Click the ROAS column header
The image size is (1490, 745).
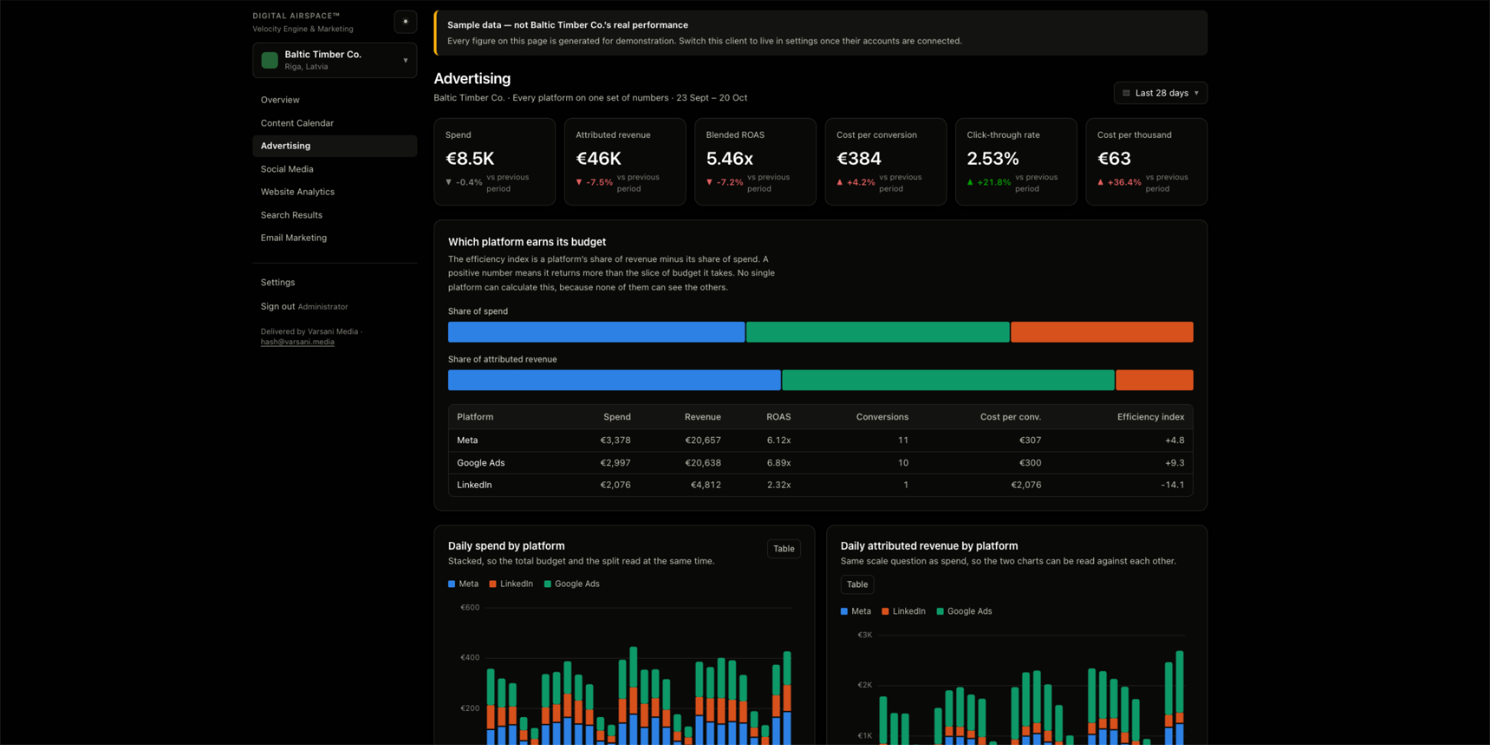tap(779, 417)
